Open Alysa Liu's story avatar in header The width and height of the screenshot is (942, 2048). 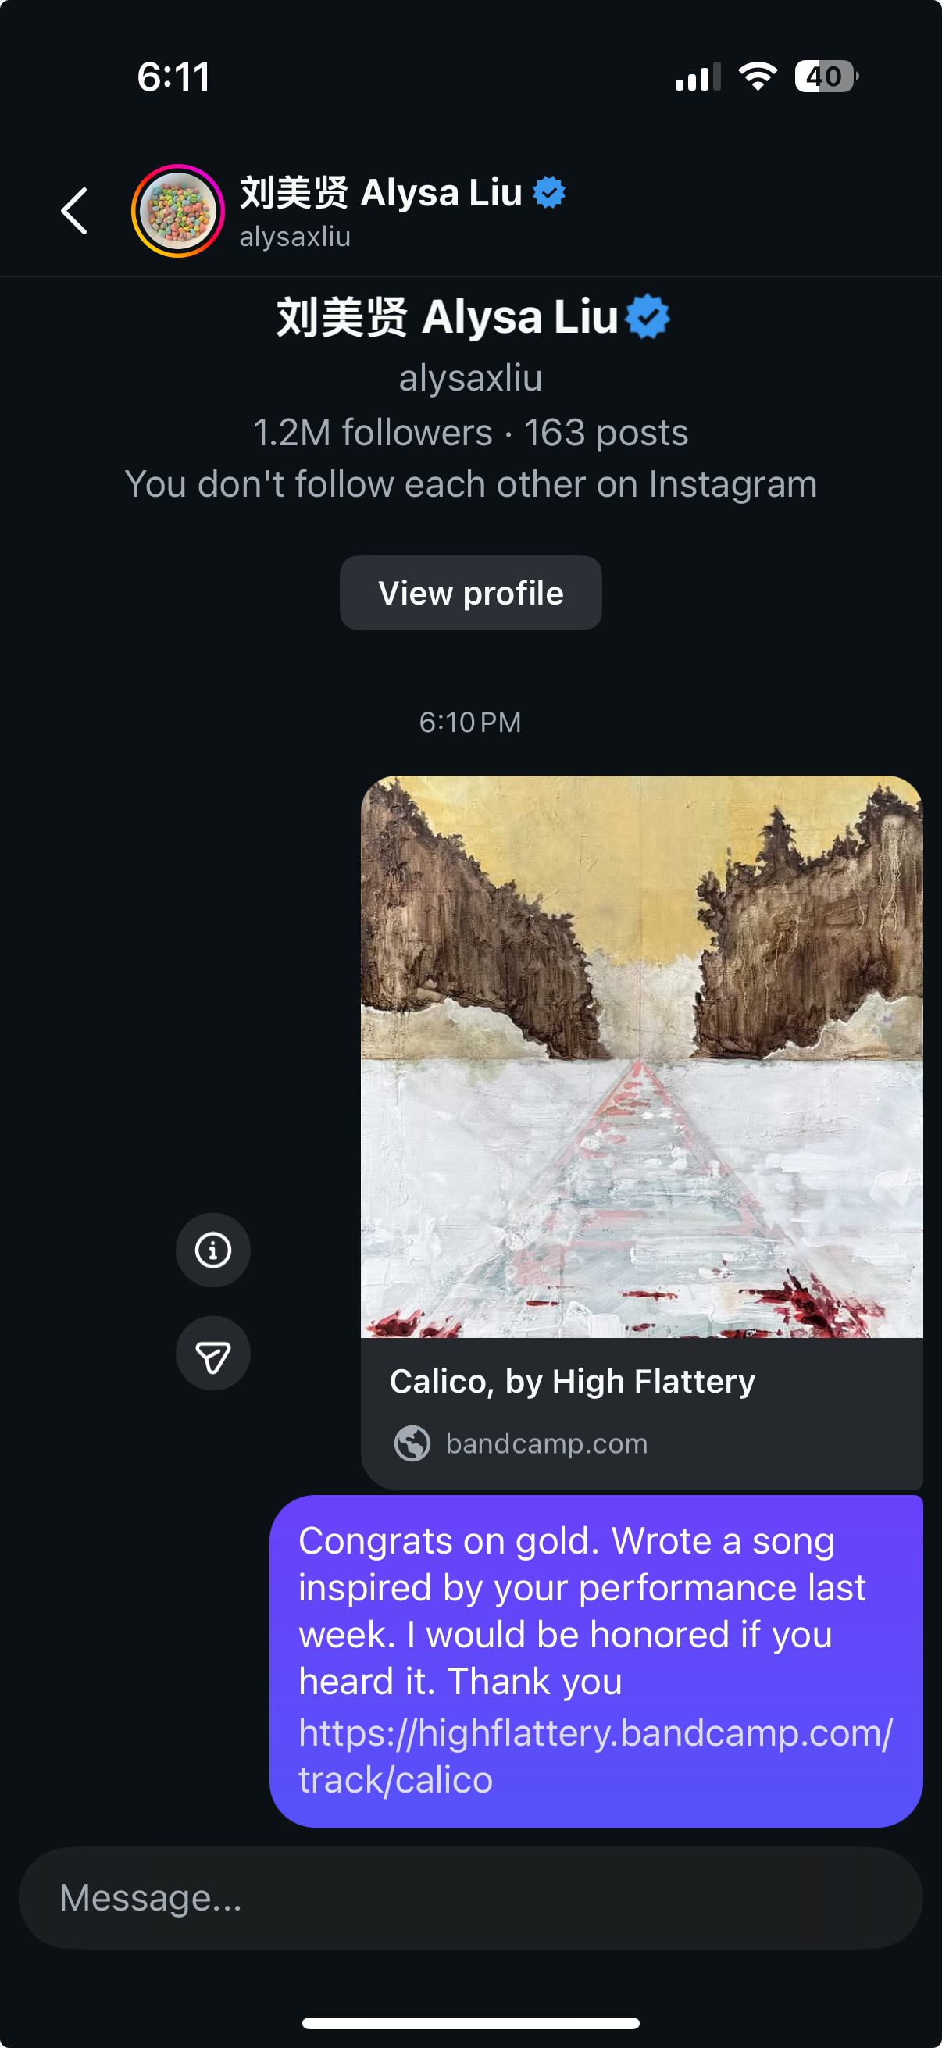178,212
